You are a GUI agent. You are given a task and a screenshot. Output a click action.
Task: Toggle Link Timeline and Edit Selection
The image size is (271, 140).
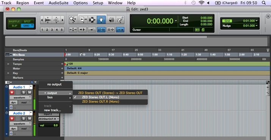click(x=101, y=30)
